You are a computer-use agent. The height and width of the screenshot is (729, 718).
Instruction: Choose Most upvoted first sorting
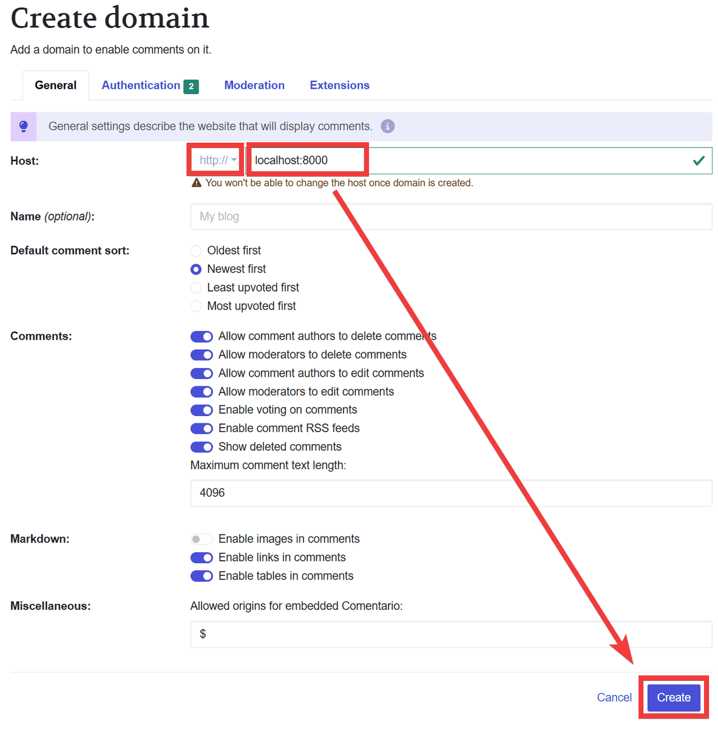click(196, 306)
